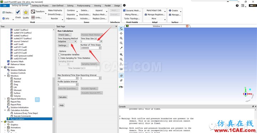This screenshot has width=257, height=133.
Task: Click the rotate view icon in graphics toolbar
Action: tap(121, 29)
